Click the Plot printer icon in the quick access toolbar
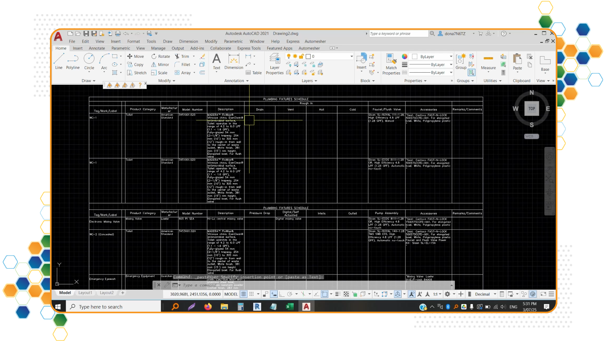 click(x=118, y=33)
